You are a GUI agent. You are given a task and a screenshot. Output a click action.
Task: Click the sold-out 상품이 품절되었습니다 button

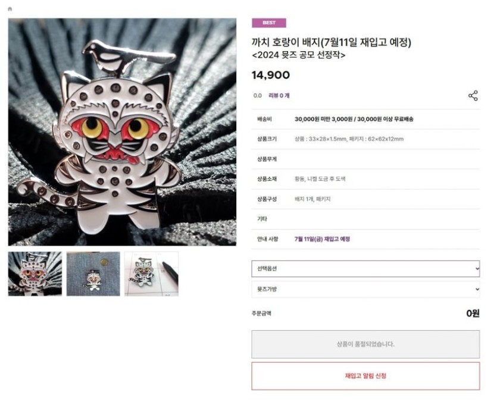(x=365, y=344)
